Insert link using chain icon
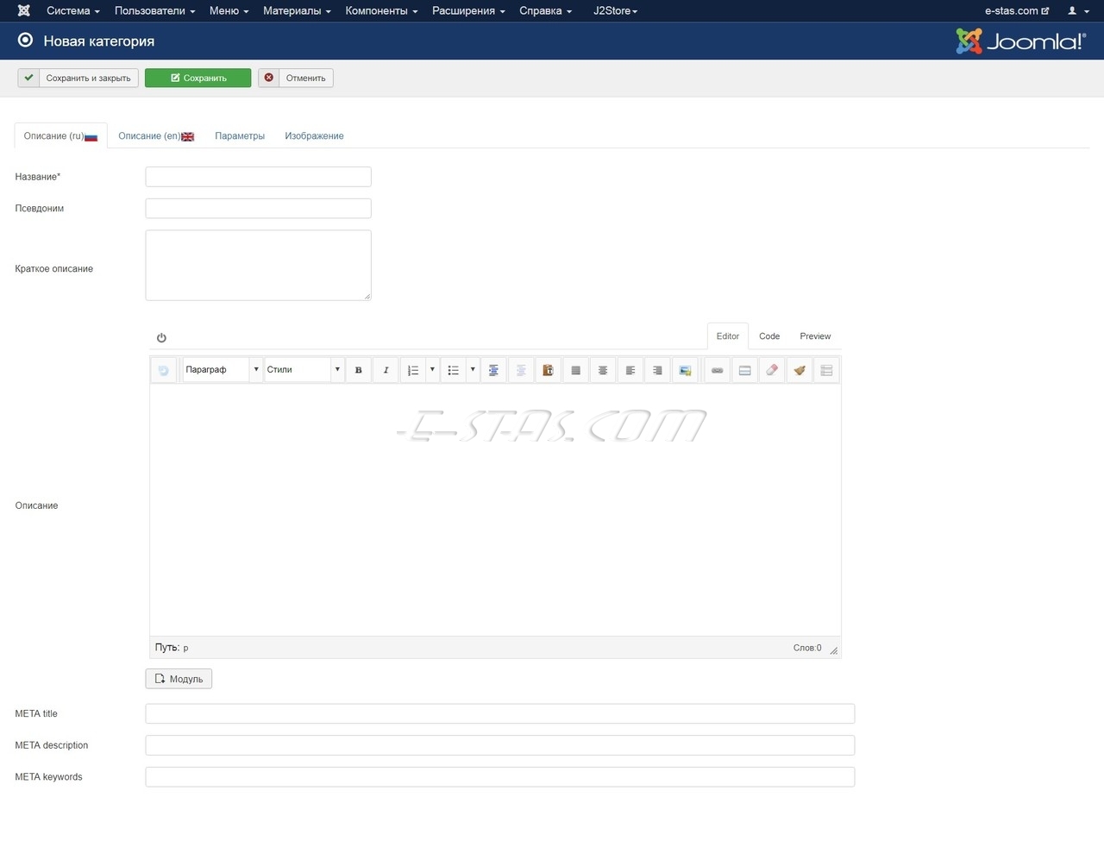This screenshot has height=841, width=1104. (717, 370)
